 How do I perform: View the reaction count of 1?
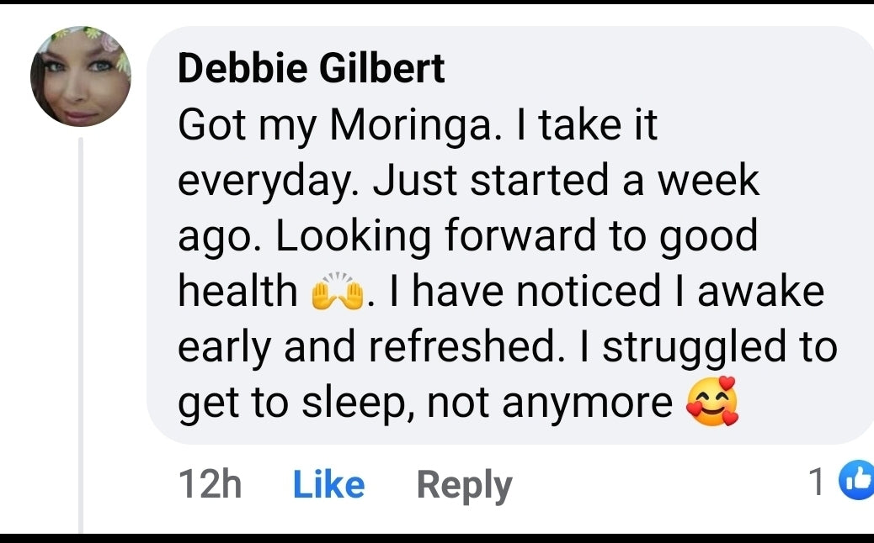coord(815,482)
